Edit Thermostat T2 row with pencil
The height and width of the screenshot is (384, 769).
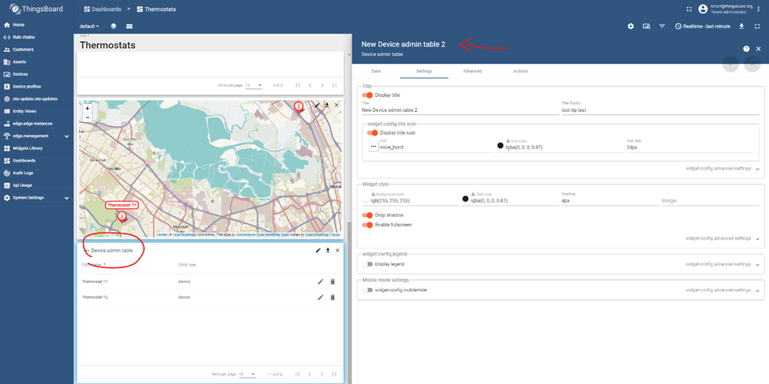321,297
